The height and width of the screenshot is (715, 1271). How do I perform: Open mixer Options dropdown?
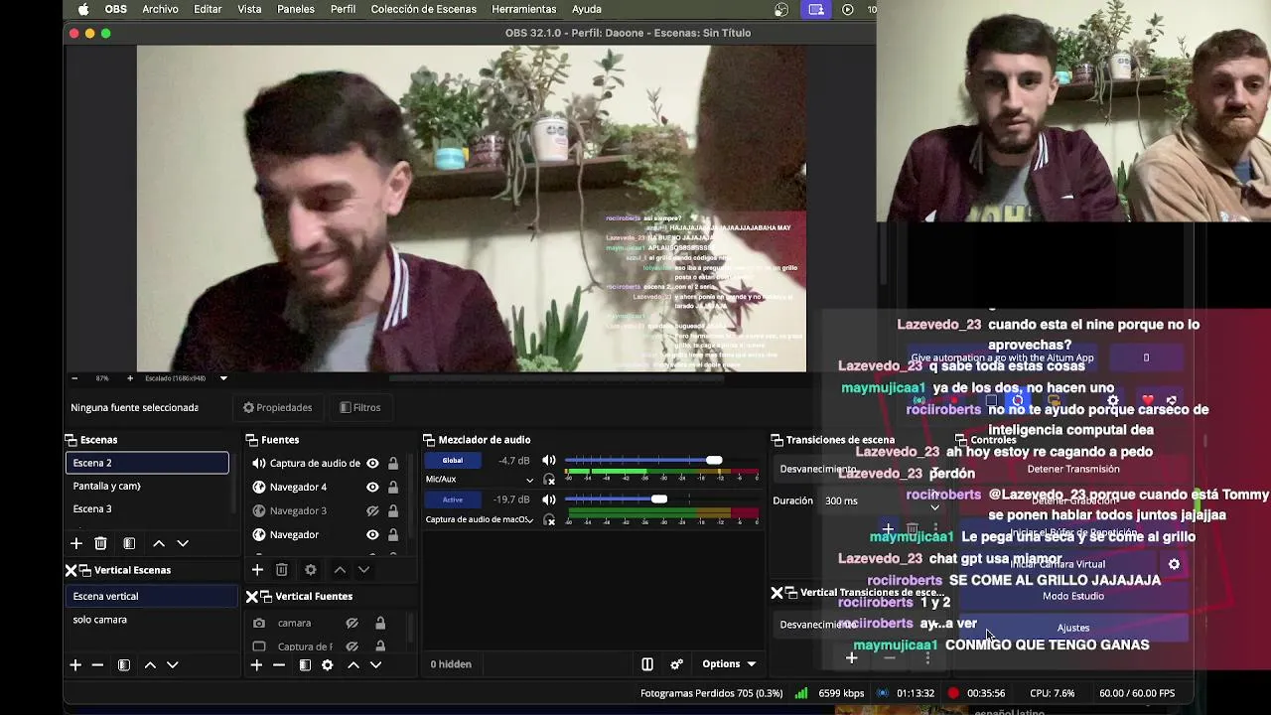pos(729,664)
